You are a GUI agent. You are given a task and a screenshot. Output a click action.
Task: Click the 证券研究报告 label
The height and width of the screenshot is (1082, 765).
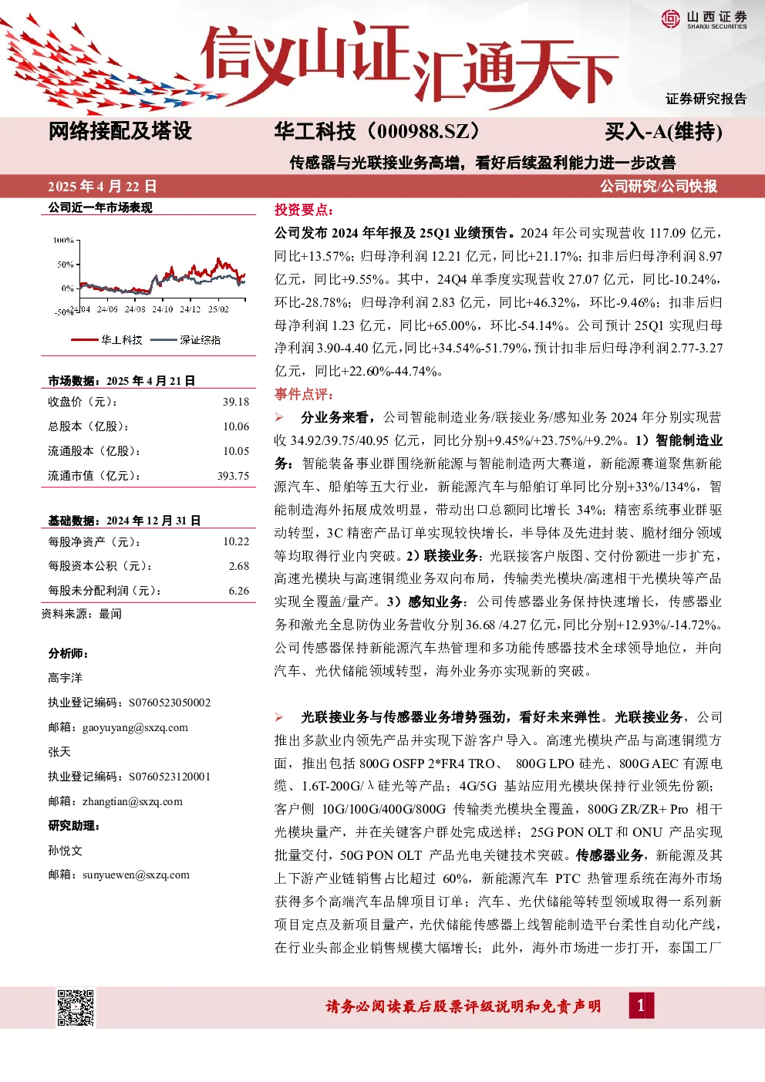point(706,99)
